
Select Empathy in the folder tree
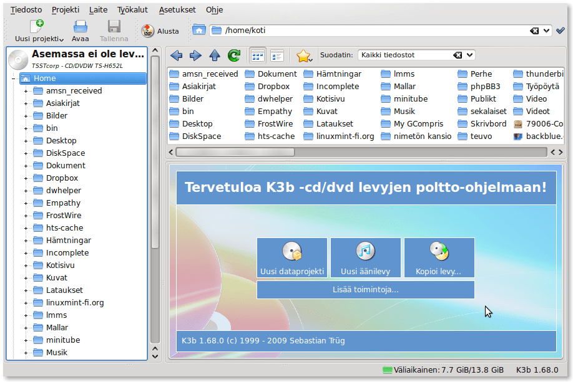pyautogui.click(x=63, y=203)
